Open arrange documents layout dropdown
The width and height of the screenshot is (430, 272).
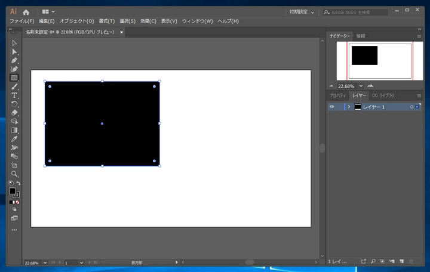tap(48, 12)
